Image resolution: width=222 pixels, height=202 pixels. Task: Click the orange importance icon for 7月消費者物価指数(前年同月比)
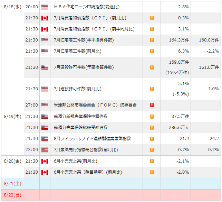[x=152, y=29]
